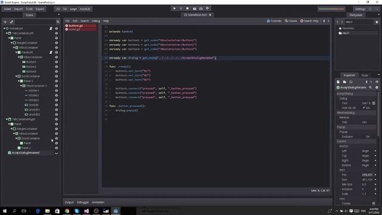The height and width of the screenshot is (215, 382).
Task: Collapse the MarginContainer under TabContainerLeft
Action: point(11,43)
